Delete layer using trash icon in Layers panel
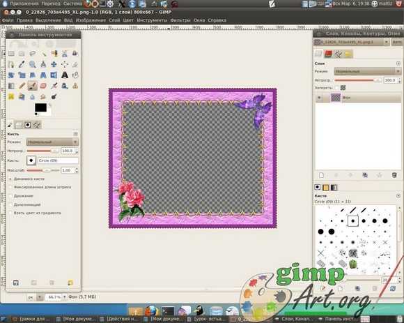404x323 pixels. pos(394,175)
